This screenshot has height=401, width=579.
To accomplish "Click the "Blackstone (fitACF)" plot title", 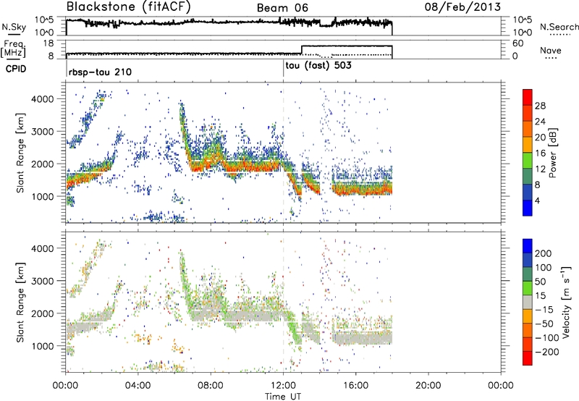I will point(128,7).
